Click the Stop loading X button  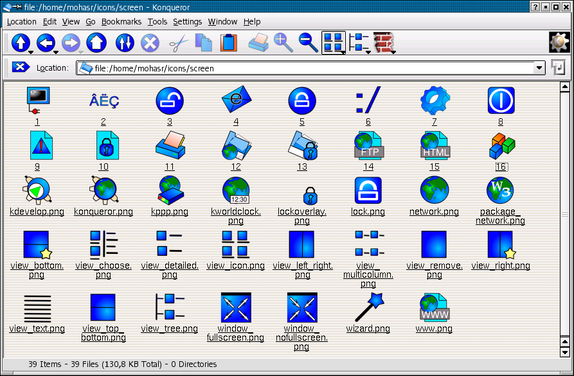150,43
